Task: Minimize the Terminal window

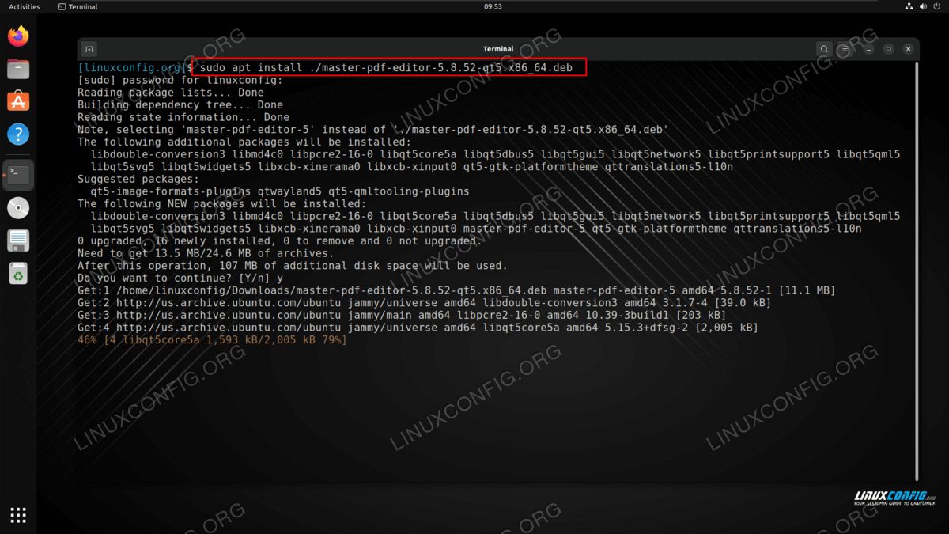Action: click(x=868, y=49)
